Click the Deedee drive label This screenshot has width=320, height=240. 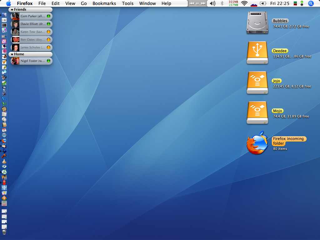click(x=280, y=51)
